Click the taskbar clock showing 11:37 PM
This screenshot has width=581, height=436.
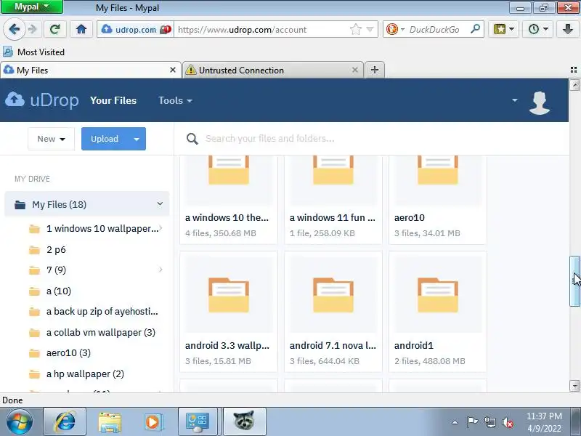pos(544,422)
